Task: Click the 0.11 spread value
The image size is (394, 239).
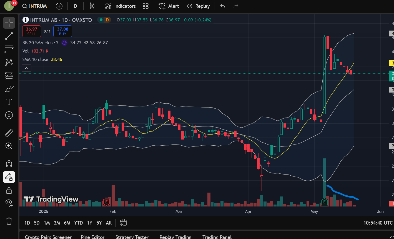Action: pyautogui.click(x=47, y=31)
